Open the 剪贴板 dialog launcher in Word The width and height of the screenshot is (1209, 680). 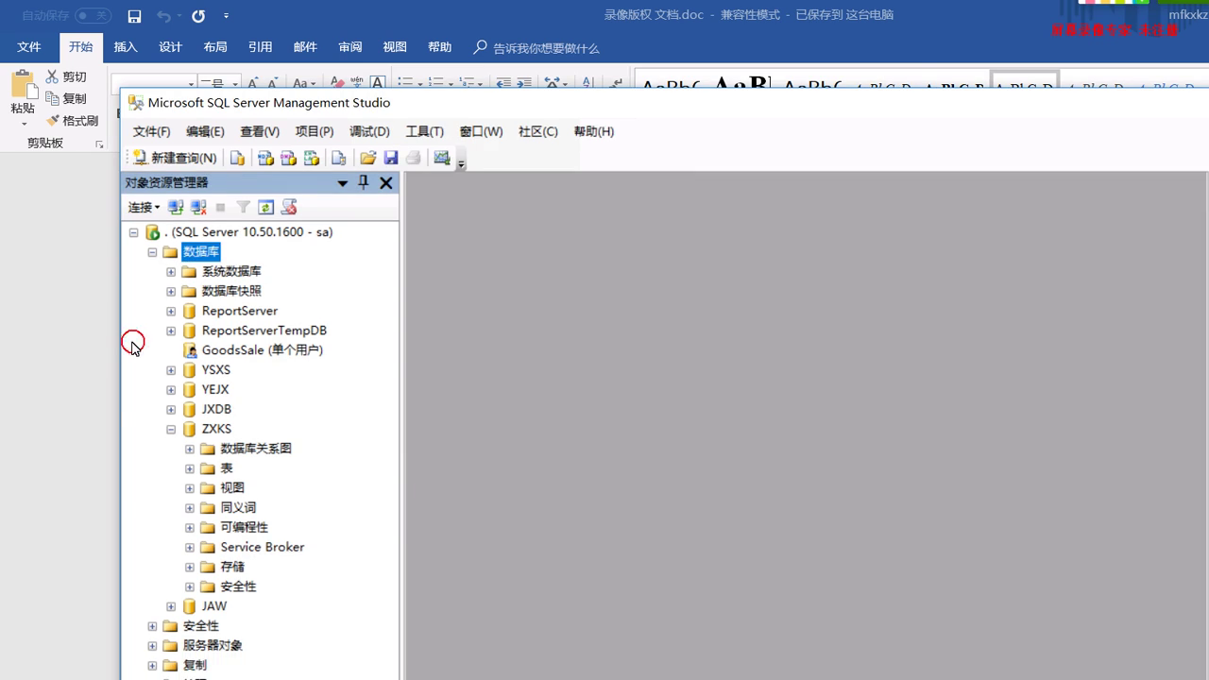click(99, 144)
